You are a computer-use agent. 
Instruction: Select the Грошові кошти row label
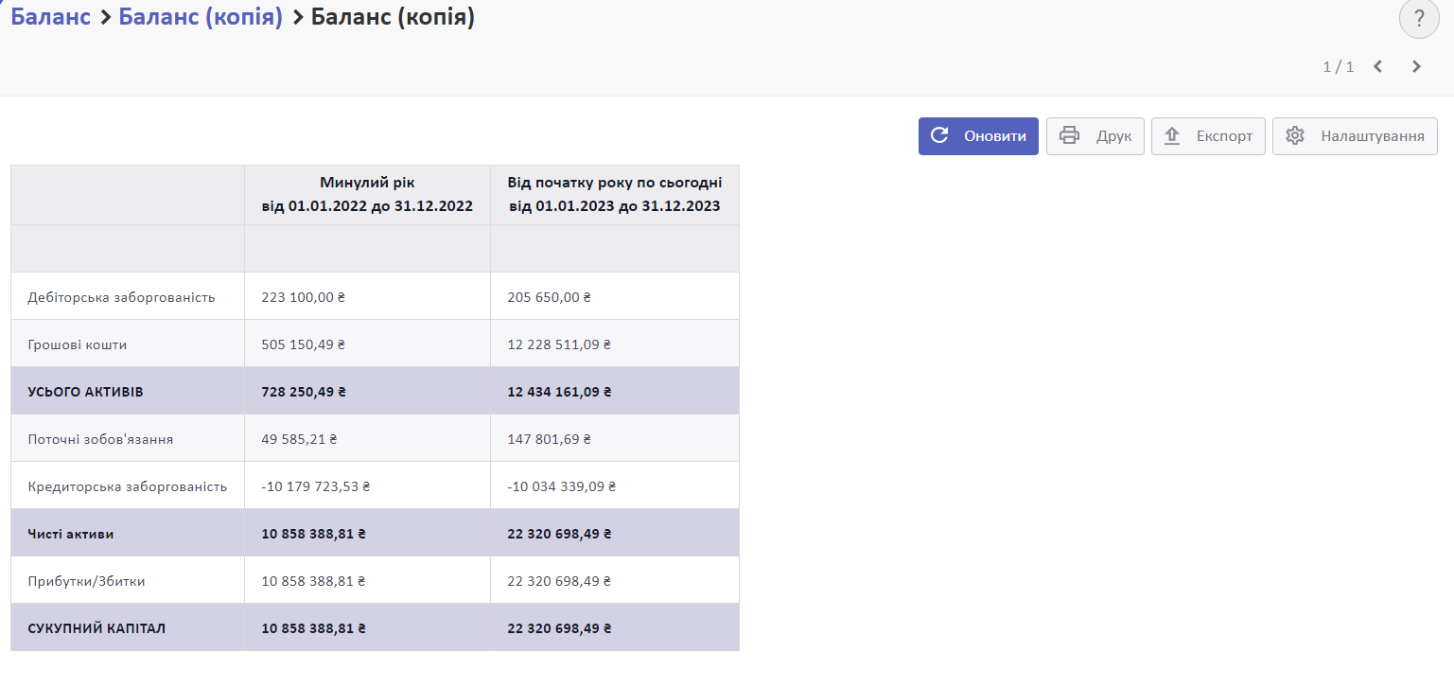pyautogui.click(x=78, y=344)
